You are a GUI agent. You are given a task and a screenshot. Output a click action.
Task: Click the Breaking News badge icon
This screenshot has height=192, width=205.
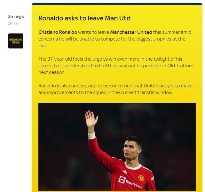[16, 41]
